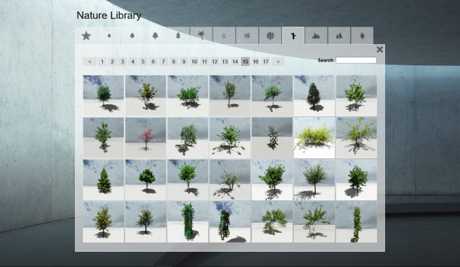Pick the dark conical evergreen in top row
460x267 pixels.
click(314, 95)
